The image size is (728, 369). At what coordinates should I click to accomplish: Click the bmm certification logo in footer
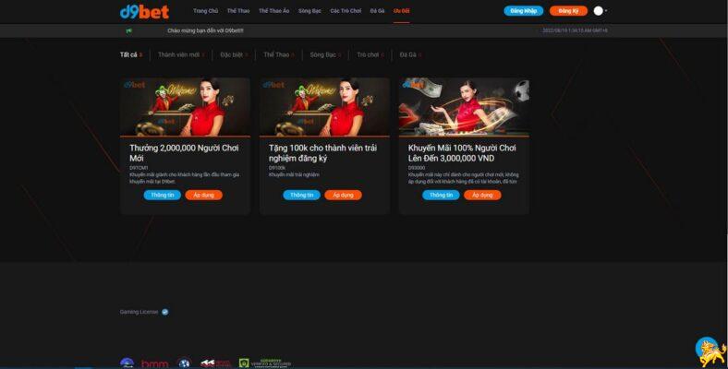154,363
